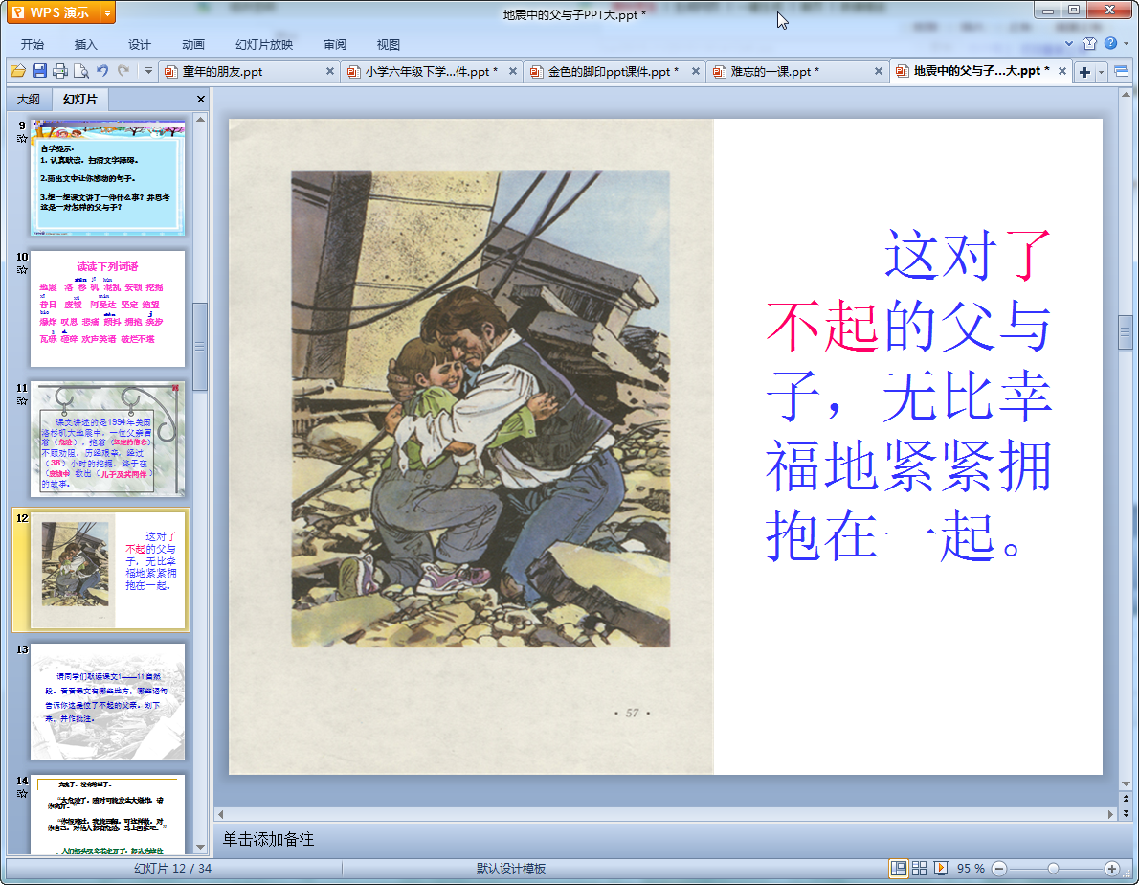Print using the printer icon
The height and width of the screenshot is (885, 1139).
(x=60, y=71)
